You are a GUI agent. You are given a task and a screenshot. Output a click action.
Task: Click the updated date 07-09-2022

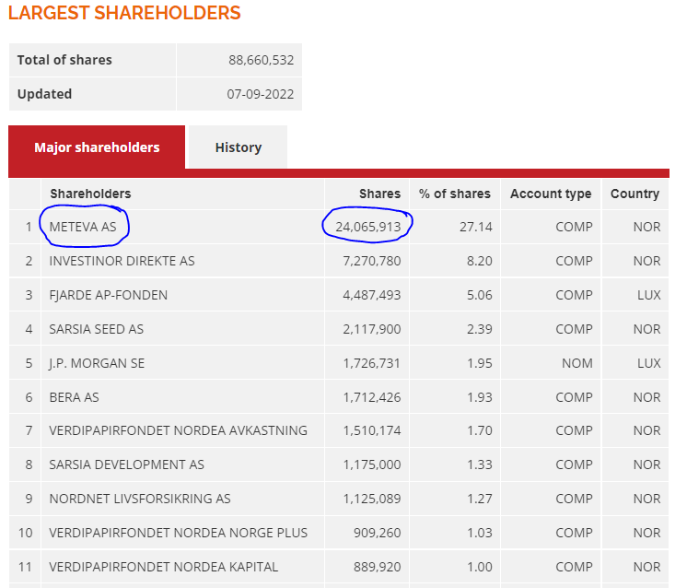point(261,94)
